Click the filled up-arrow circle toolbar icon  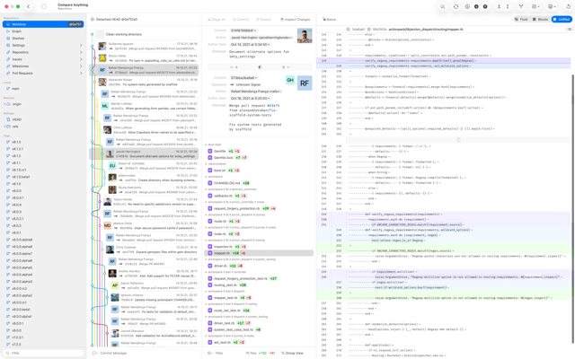click(485, 6)
